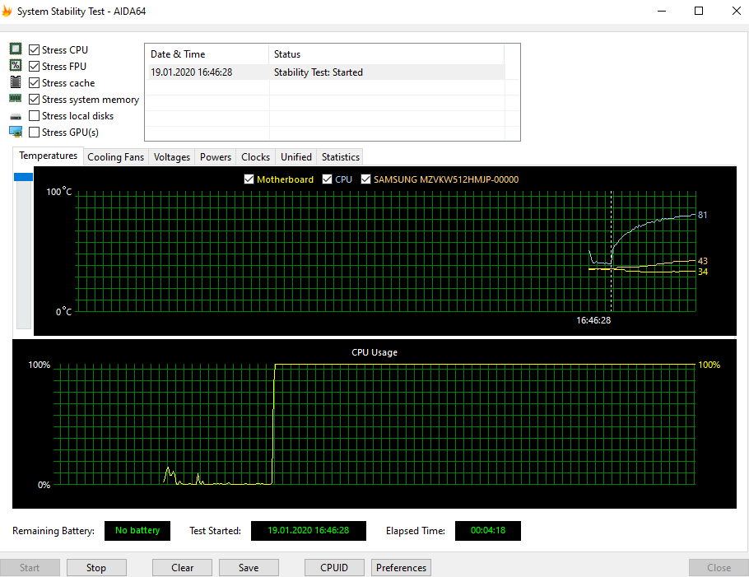Enable the Stress local disks checkbox
Viewport: 749px width, 577px height.
pyautogui.click(x=34, y=115)
